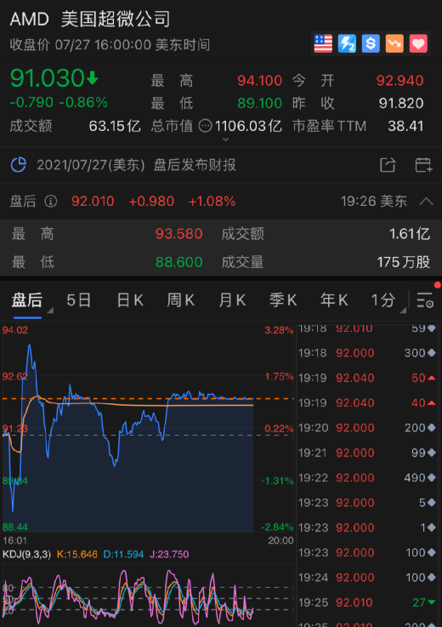
Task: Tap the info circle beside 总市值
Action: coord(205,126)
